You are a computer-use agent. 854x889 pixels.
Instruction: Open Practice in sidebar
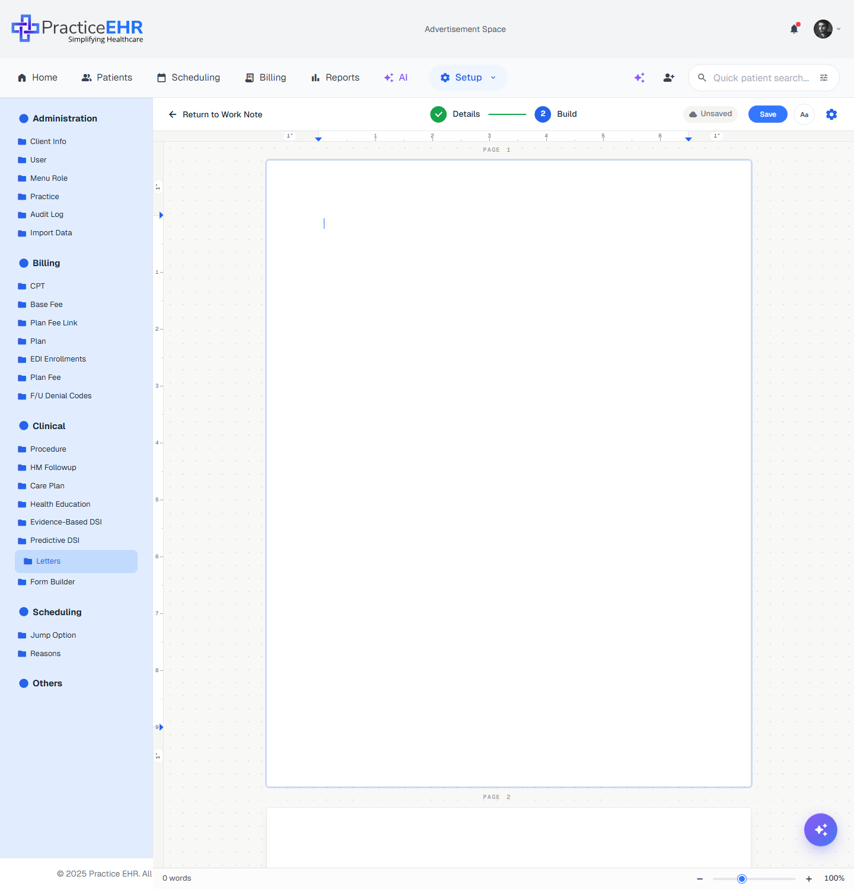pyautogui.click(x=44, y=197)
